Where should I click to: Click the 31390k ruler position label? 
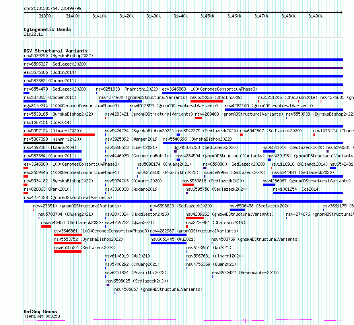click(x=46, y=16)
